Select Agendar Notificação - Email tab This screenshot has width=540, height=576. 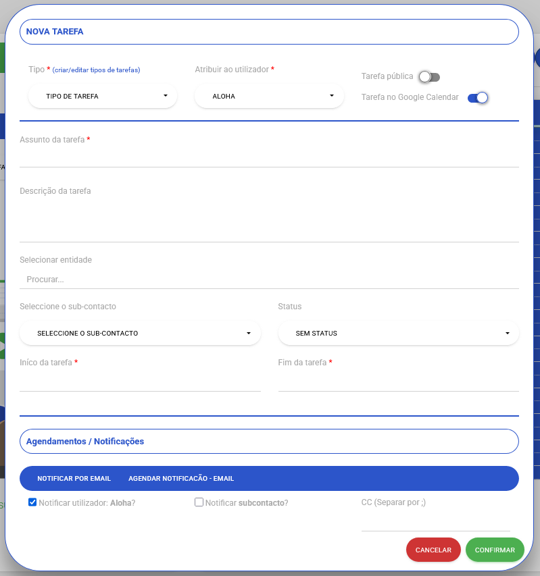(181, 479)
